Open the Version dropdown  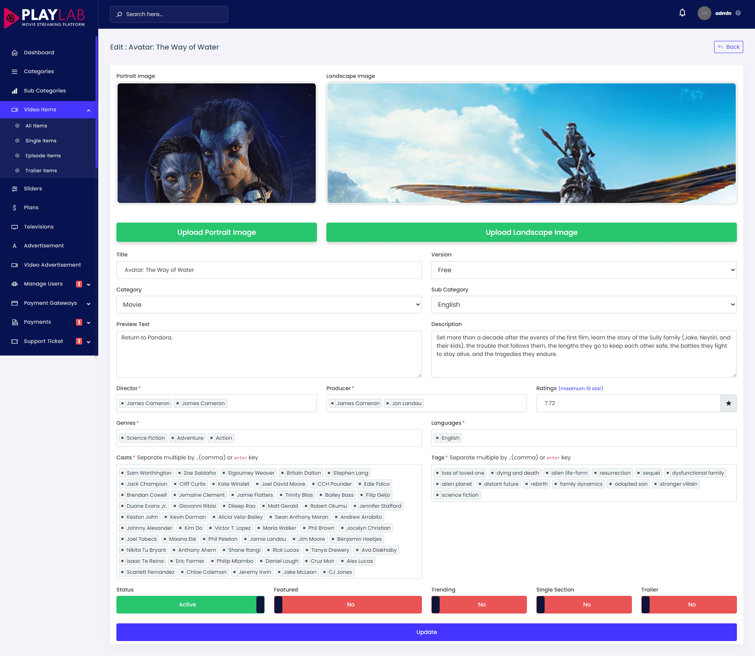(584, 270)
